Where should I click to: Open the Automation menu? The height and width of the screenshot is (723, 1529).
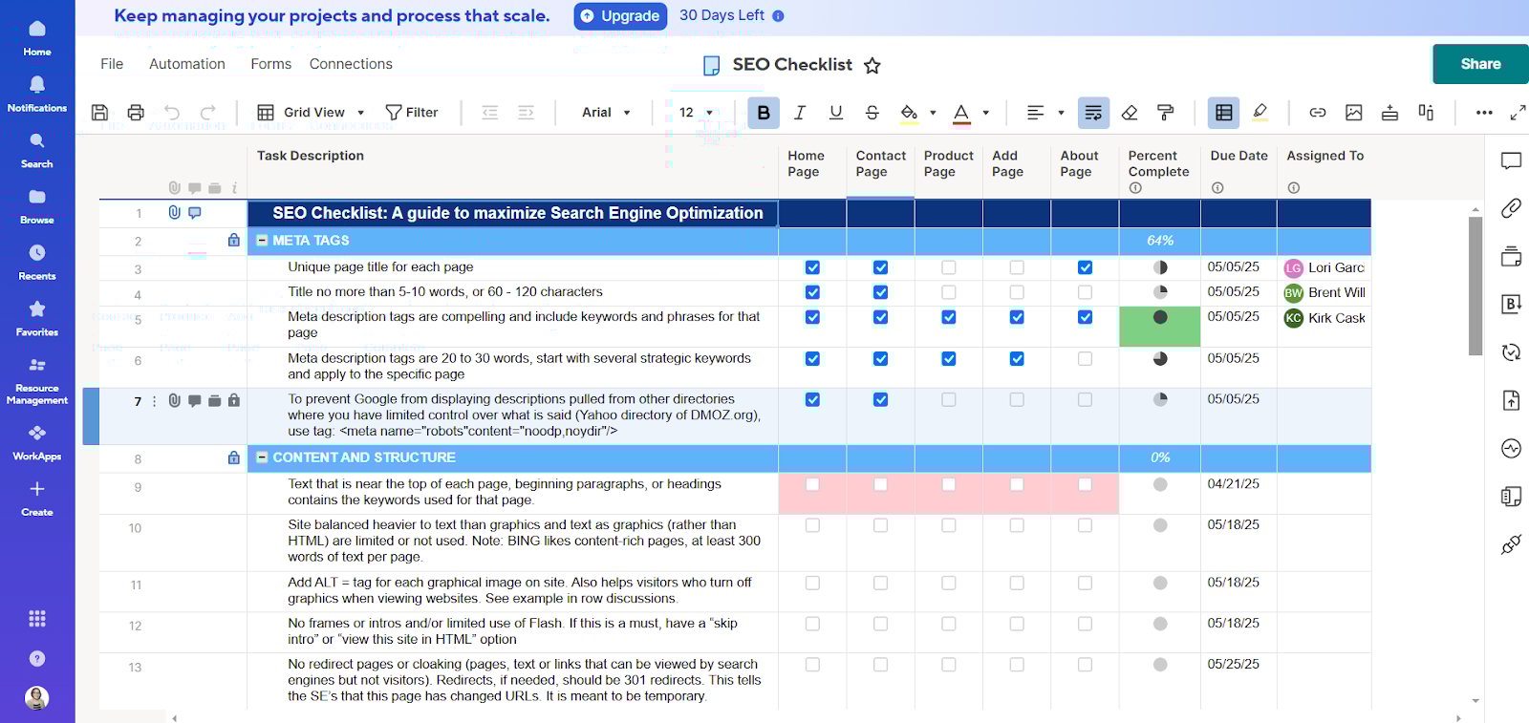[187, 64]
